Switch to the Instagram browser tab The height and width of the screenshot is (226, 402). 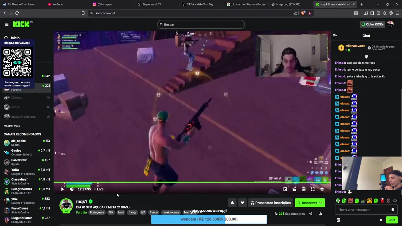point(112,4)
